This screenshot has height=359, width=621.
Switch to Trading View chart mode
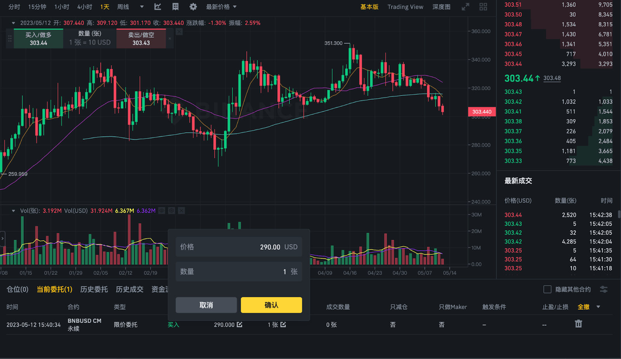pyautogui.click(x=405, y=7)
